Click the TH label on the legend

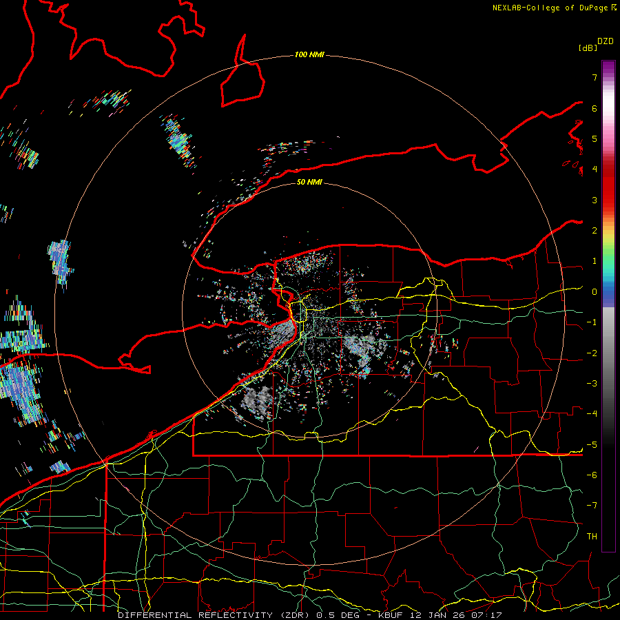[592, 537]
